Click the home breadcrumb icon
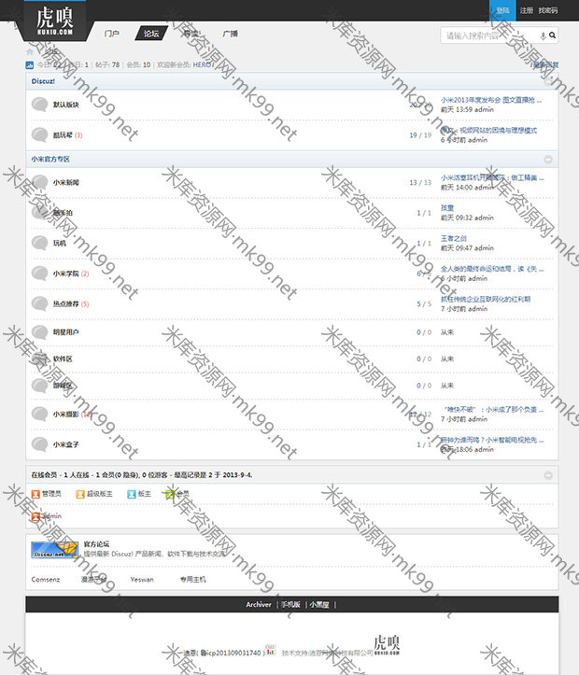The height and width of the screenshot is (675, 579). click(30, 51)
